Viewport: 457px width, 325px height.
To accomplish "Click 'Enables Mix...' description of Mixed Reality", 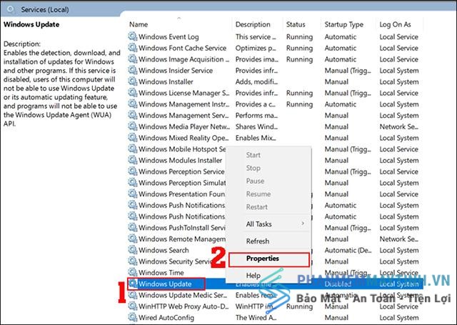I will [x=256, y=138].
